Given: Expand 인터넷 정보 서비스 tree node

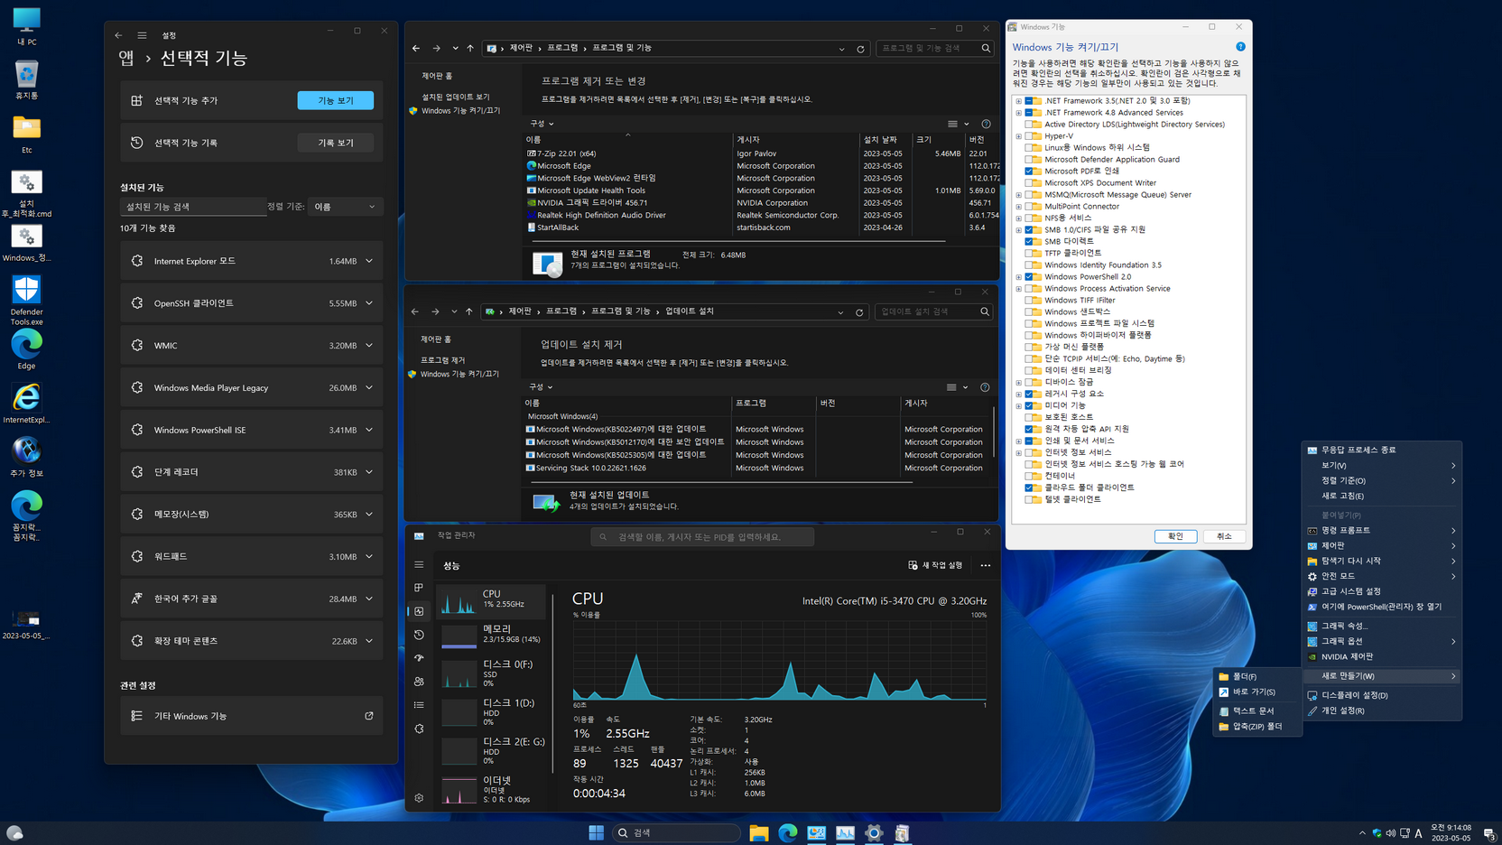Looking at the screenshot, I should [x=1019, y=452].
